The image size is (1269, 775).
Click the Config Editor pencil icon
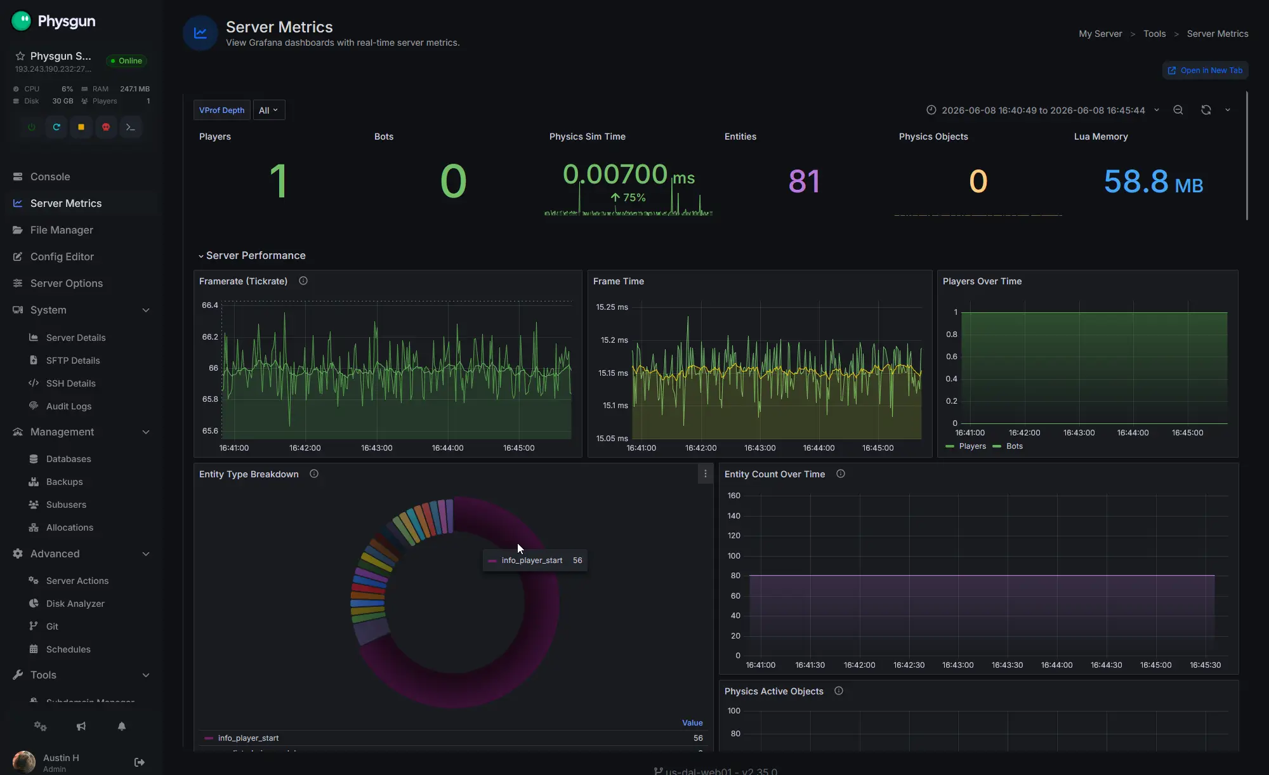18,256
